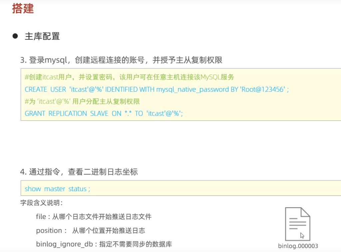Click the 'Root@123456' password string

(x=263, y=89)
